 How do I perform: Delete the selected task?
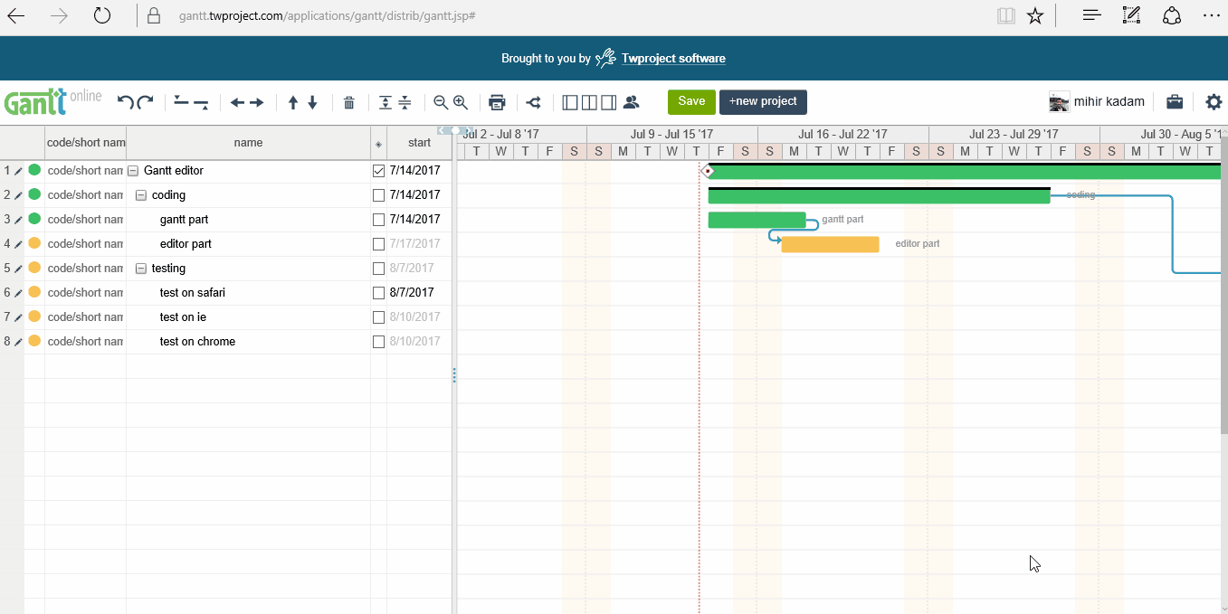pos(349,102)
